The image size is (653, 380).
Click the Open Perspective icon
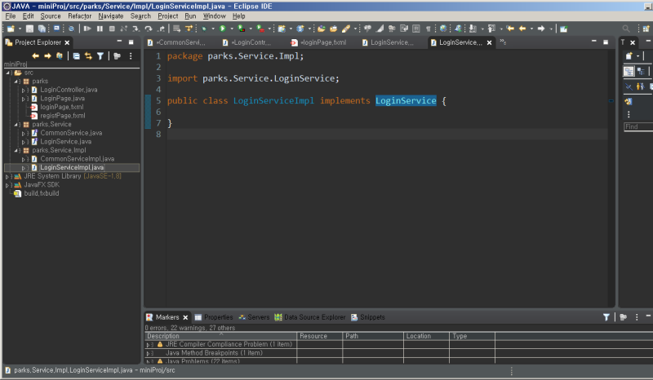point(646,29)
